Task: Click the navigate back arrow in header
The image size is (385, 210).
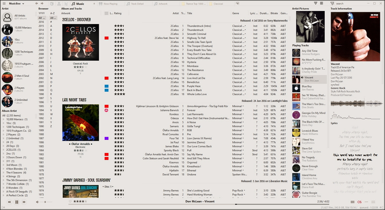Action: click(x=37, y=4)
